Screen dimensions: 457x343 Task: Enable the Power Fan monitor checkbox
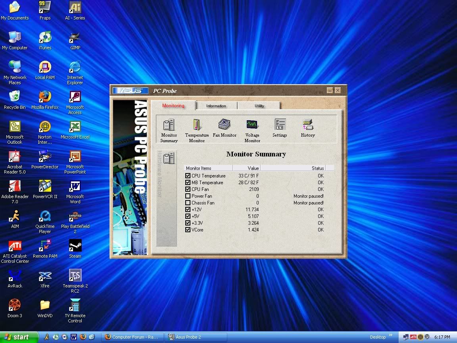coord(188,196)
